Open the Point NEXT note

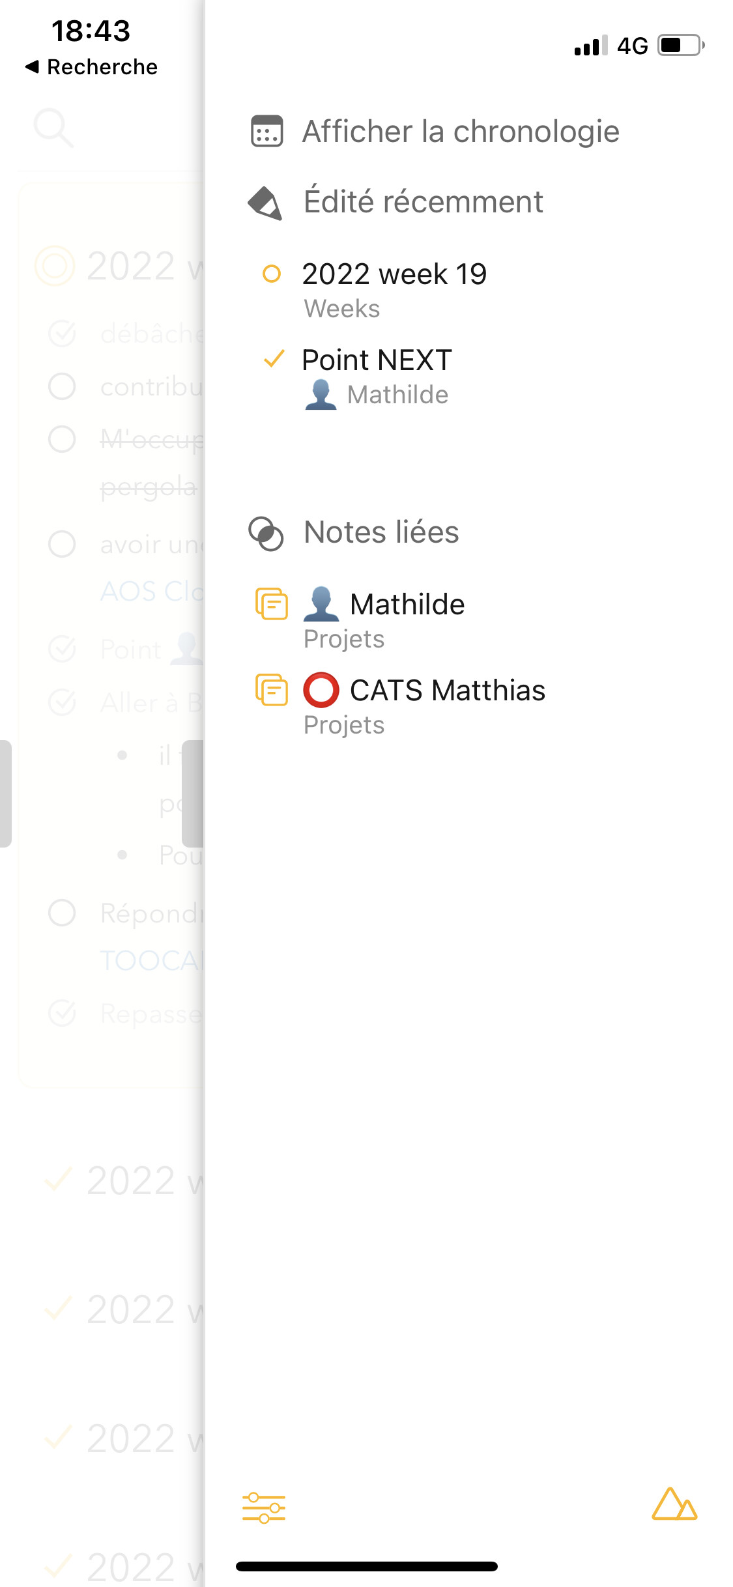pyautogui.click(x=377, y=360)
